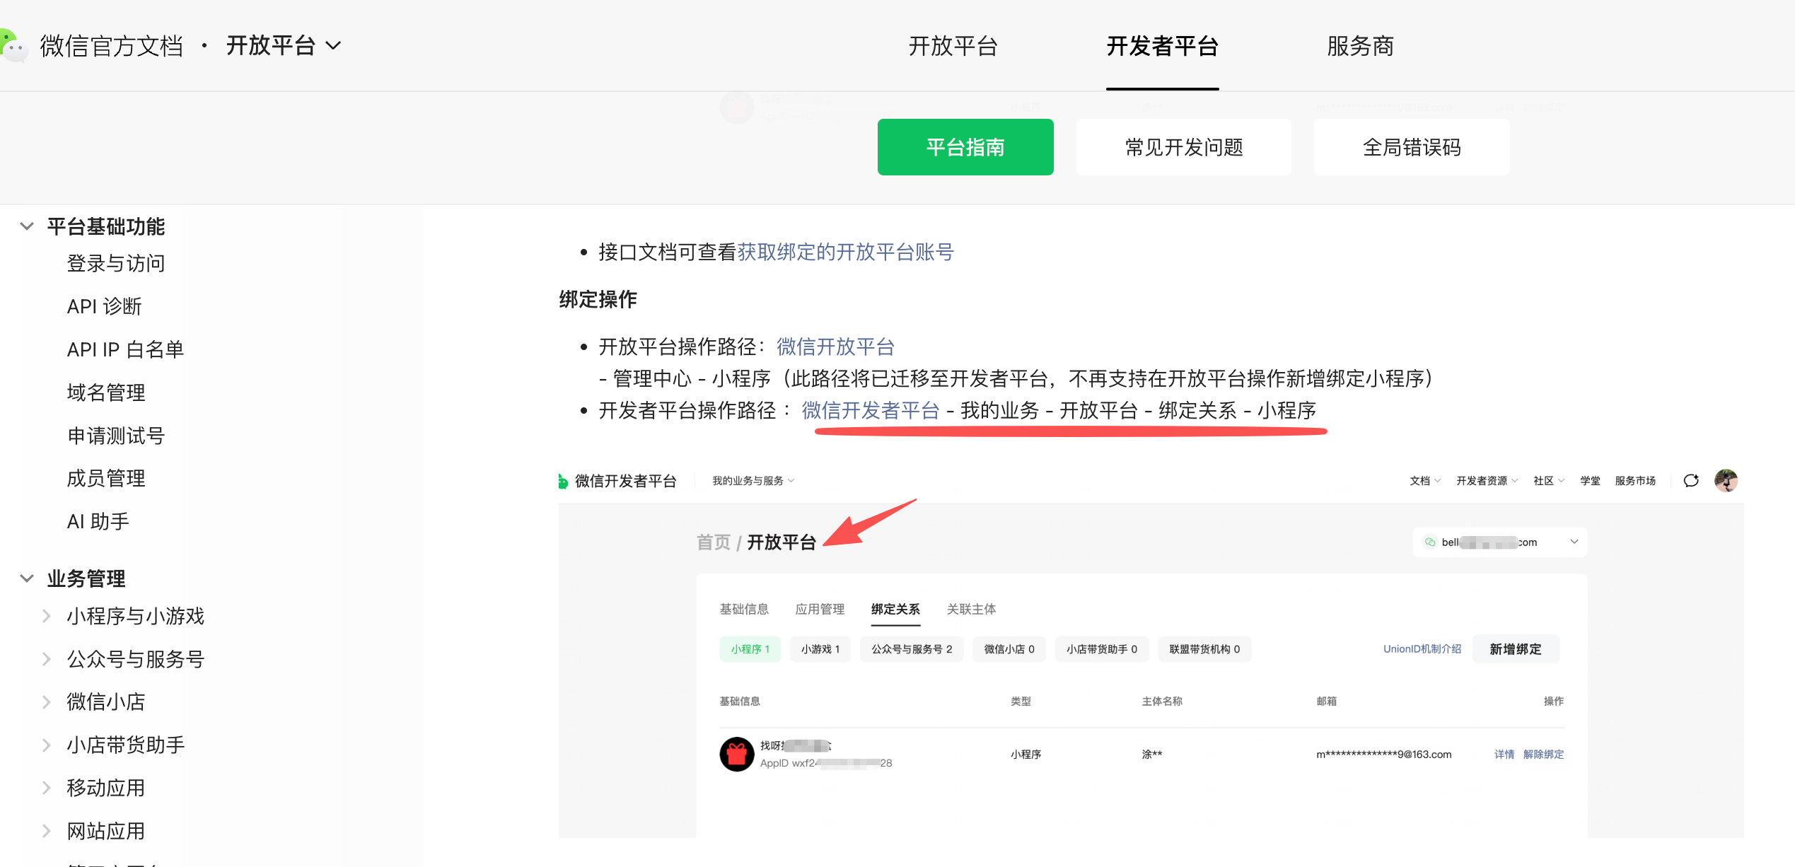This screenshot has width=1795, height=867.
Task: Expand the 公众号与服务号 chevron
Action: (47, 659)
